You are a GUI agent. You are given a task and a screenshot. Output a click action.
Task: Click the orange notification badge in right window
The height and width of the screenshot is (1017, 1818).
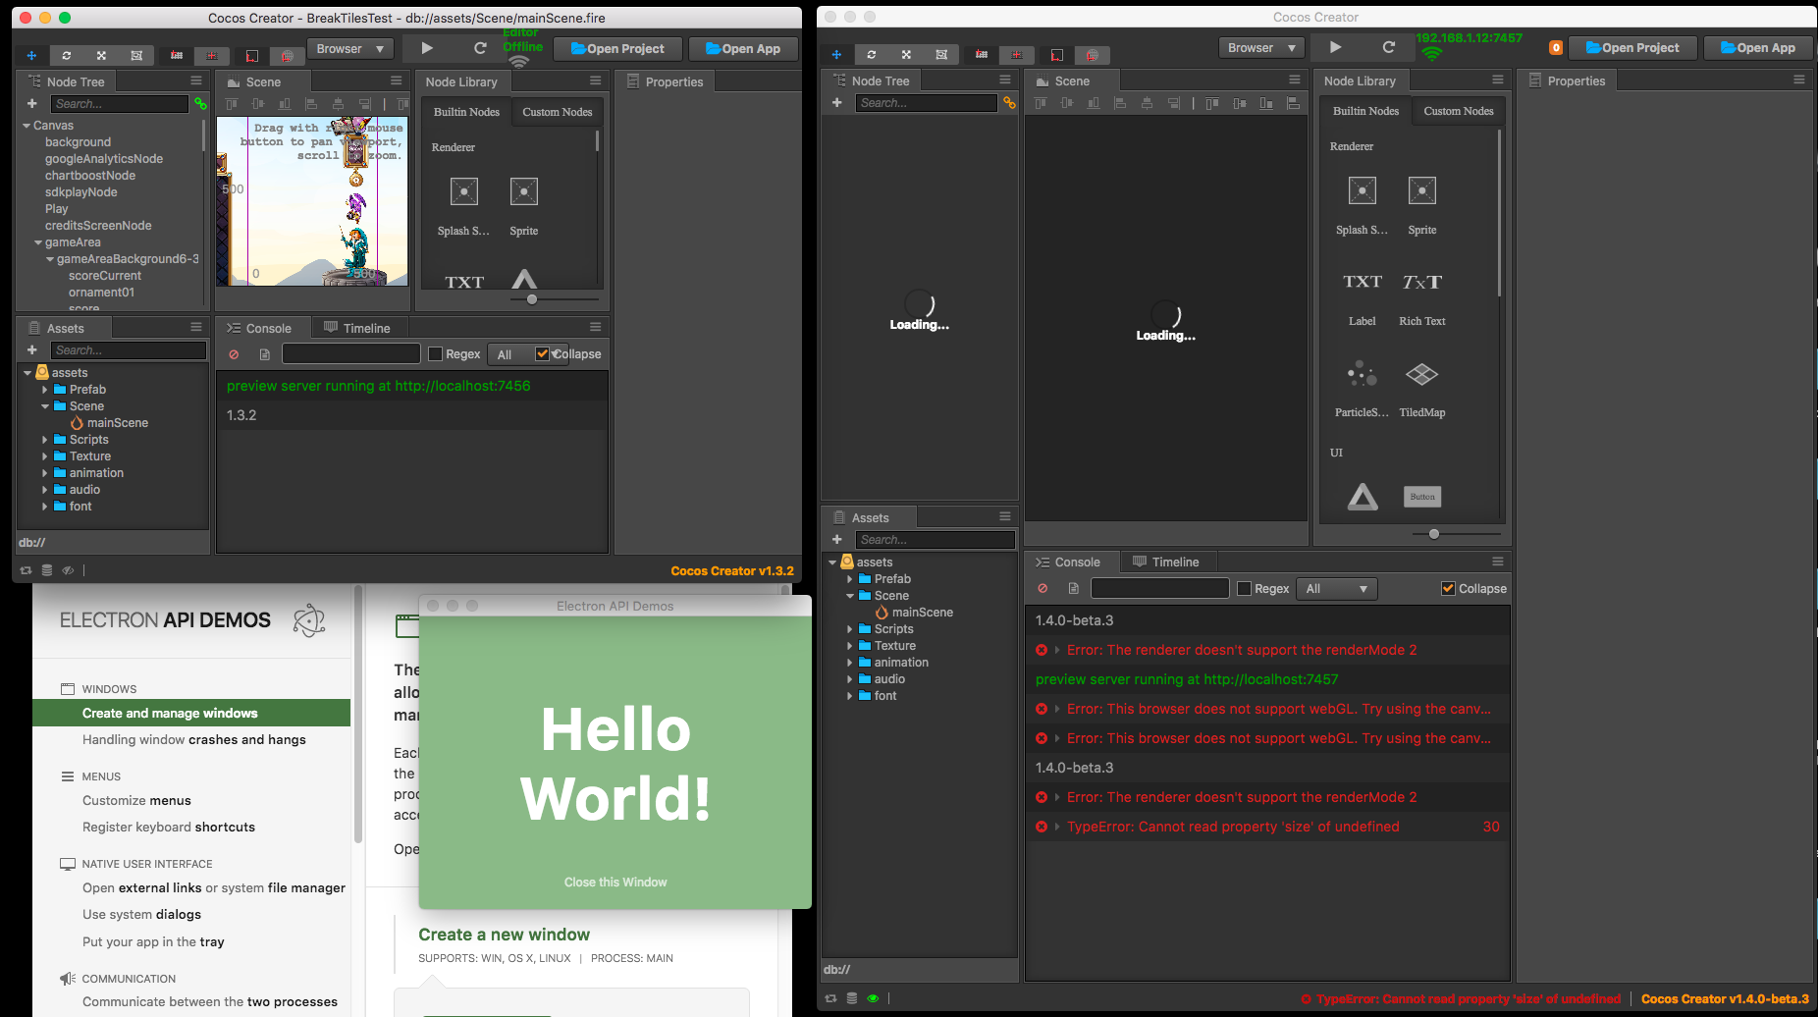coord(1556,47)
